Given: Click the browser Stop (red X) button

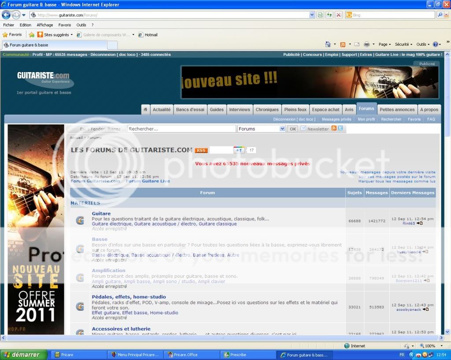Looking at the screenshot, I should click(338, 15).
